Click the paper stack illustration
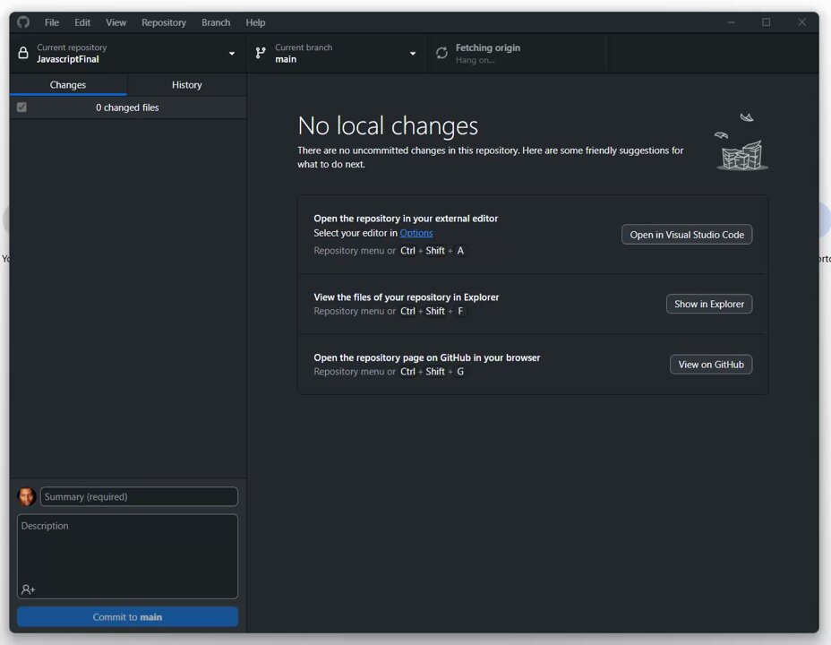 (741, 142)
